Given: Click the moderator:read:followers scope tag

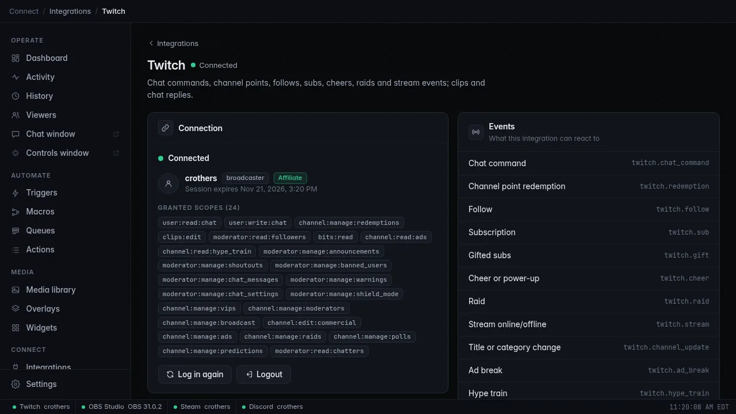Looking at the screenshot, I should (259, 237).
